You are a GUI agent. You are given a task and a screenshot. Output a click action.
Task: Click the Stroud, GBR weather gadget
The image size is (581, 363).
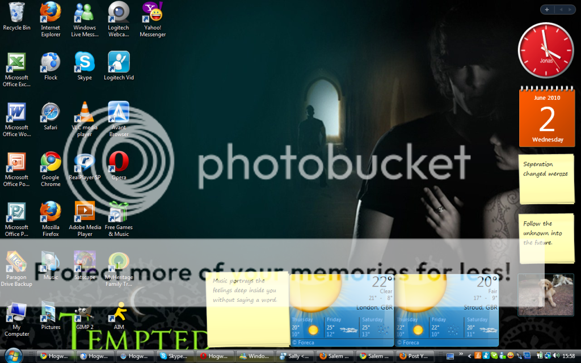[x=447, y=310]
